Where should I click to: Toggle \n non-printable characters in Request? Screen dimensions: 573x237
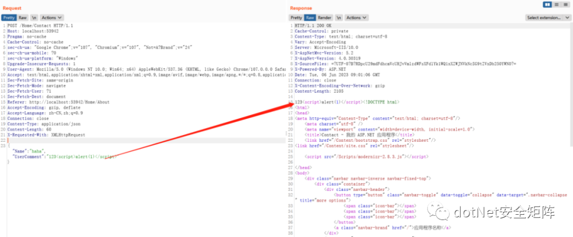tap(34, 17)
